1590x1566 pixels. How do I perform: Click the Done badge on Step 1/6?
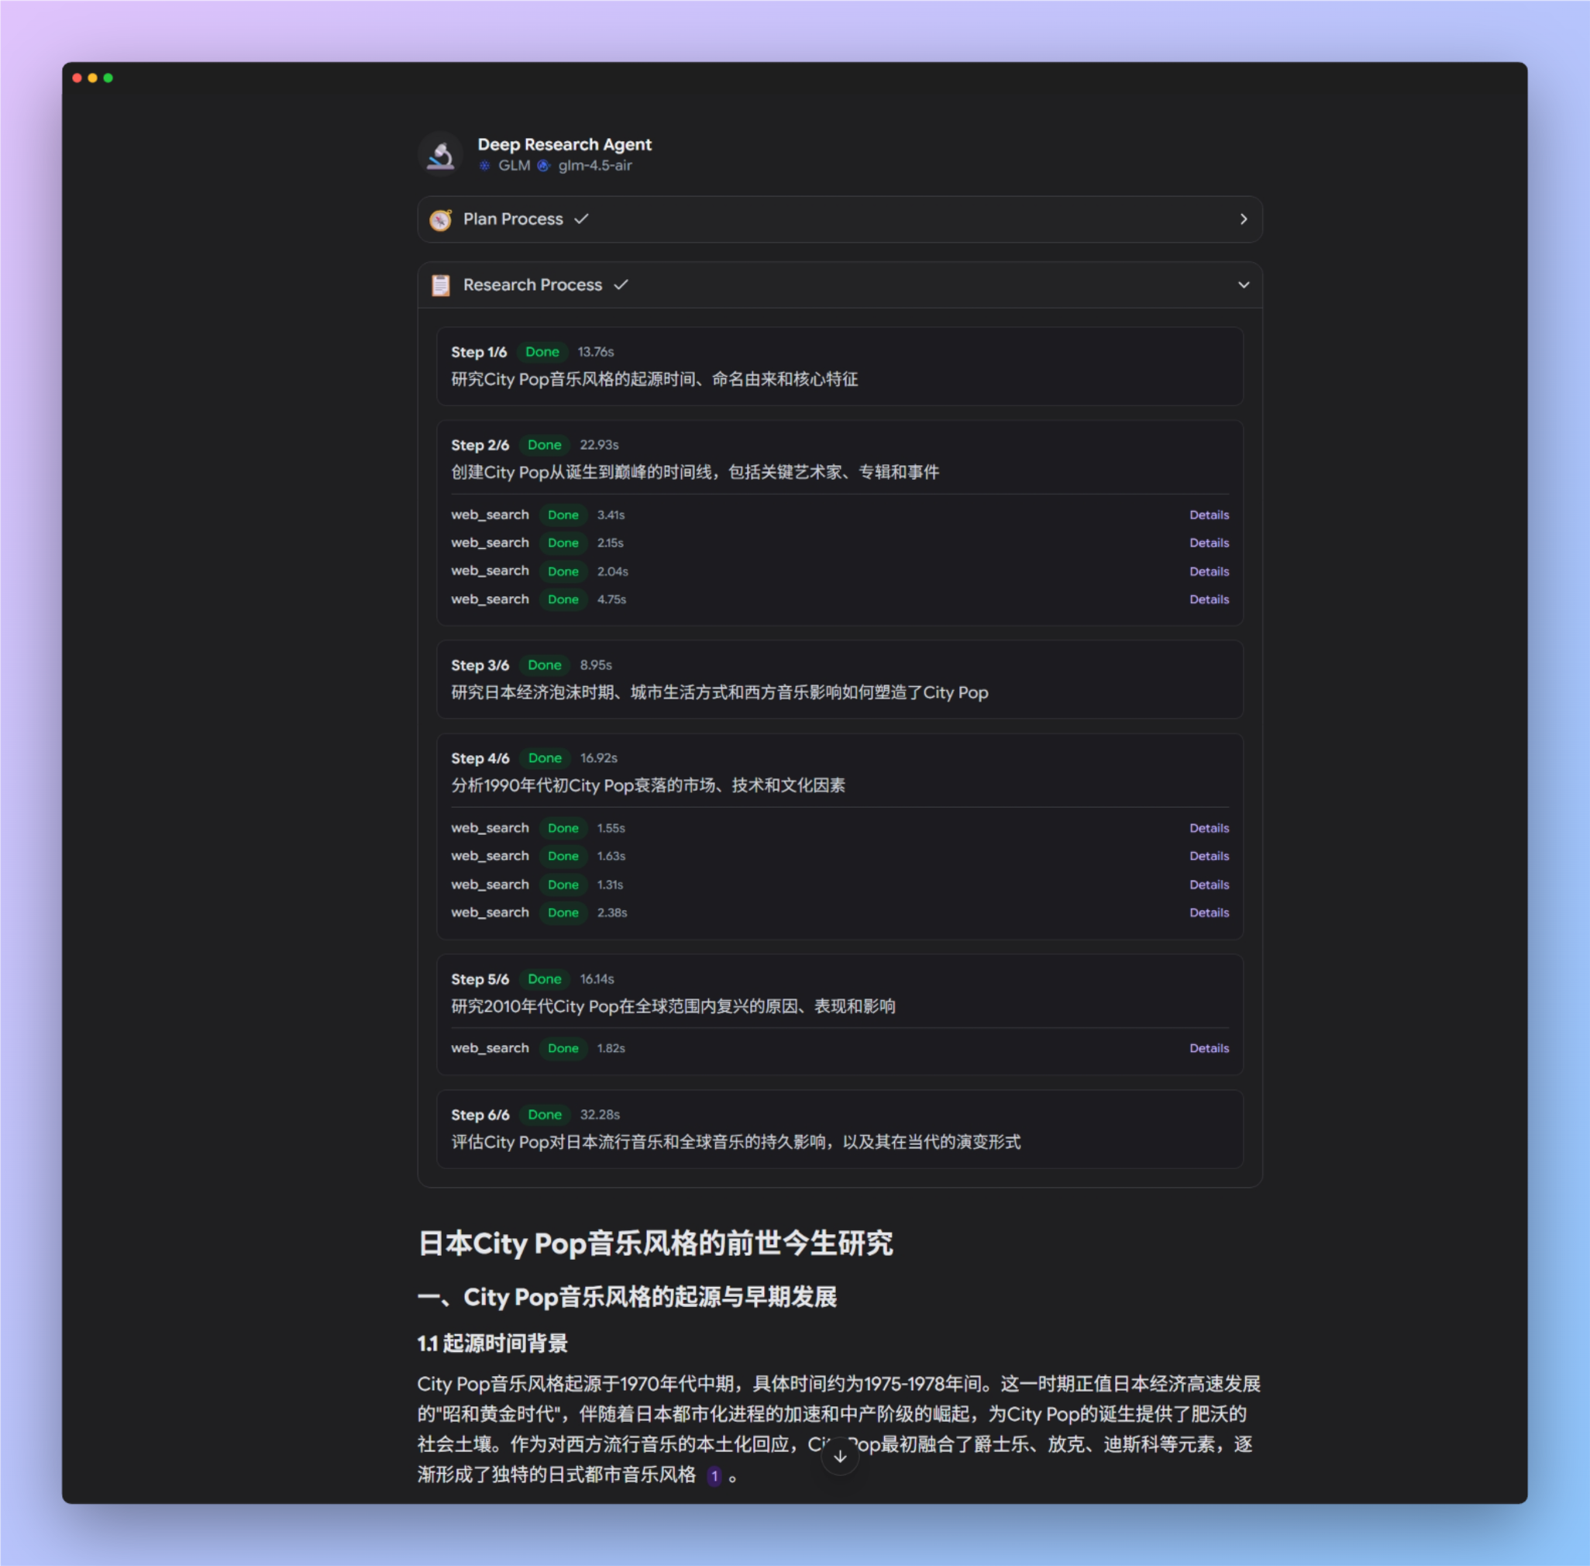tap(542, 352)
